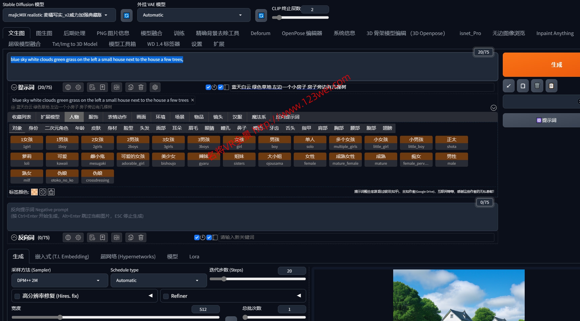Open the Lora tab
The height and width of the screenshot is (321, 580).
coord(194,257)
